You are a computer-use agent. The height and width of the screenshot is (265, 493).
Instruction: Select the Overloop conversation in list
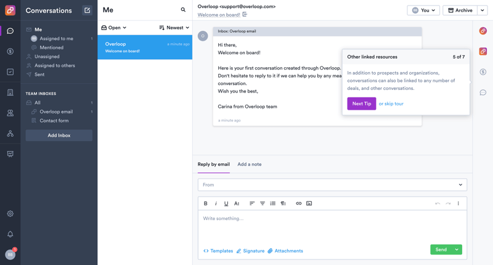click(145, 47)
